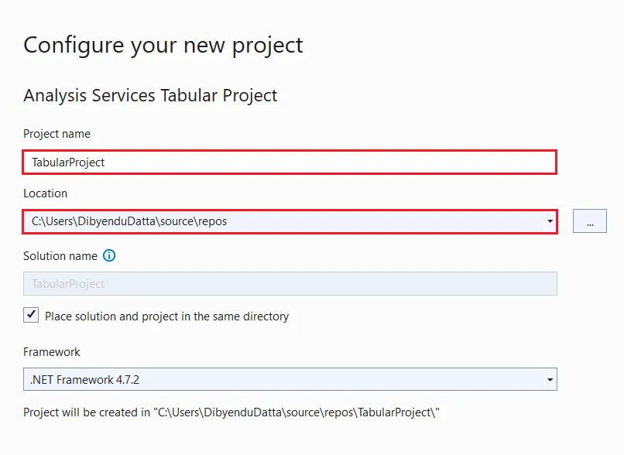Viewport: 624px width, 455px height.
Task: Click the Configure your new project heading
Action: tap(163, 45)
